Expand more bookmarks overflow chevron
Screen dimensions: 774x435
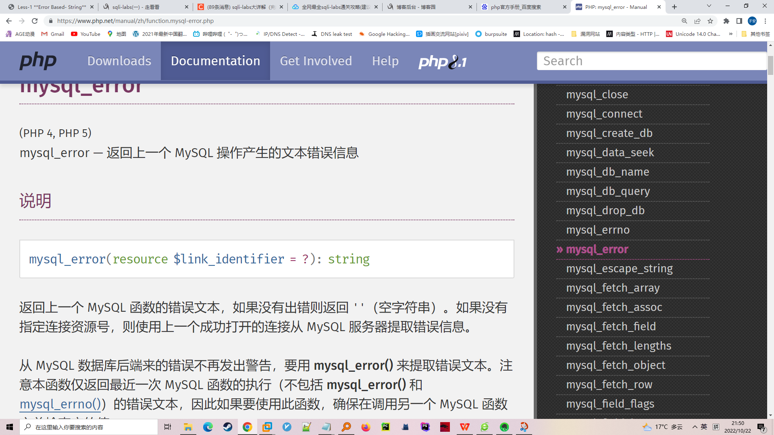point(731,34)
